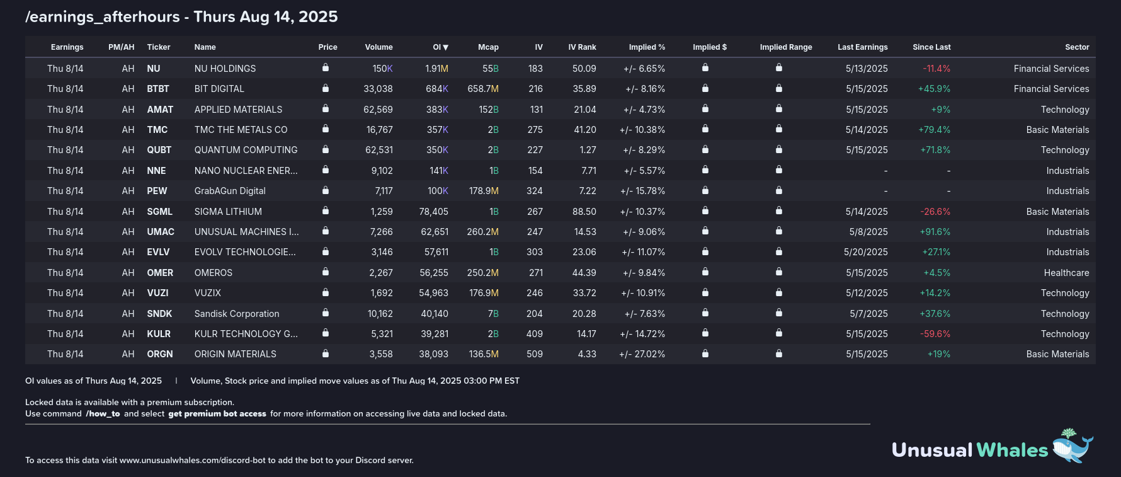Image resolution: width=1121 pixels, height=477 pixels.
Task: Open the www.unusualwhales.com/discord-bot link
Action: tap(193, 461)
